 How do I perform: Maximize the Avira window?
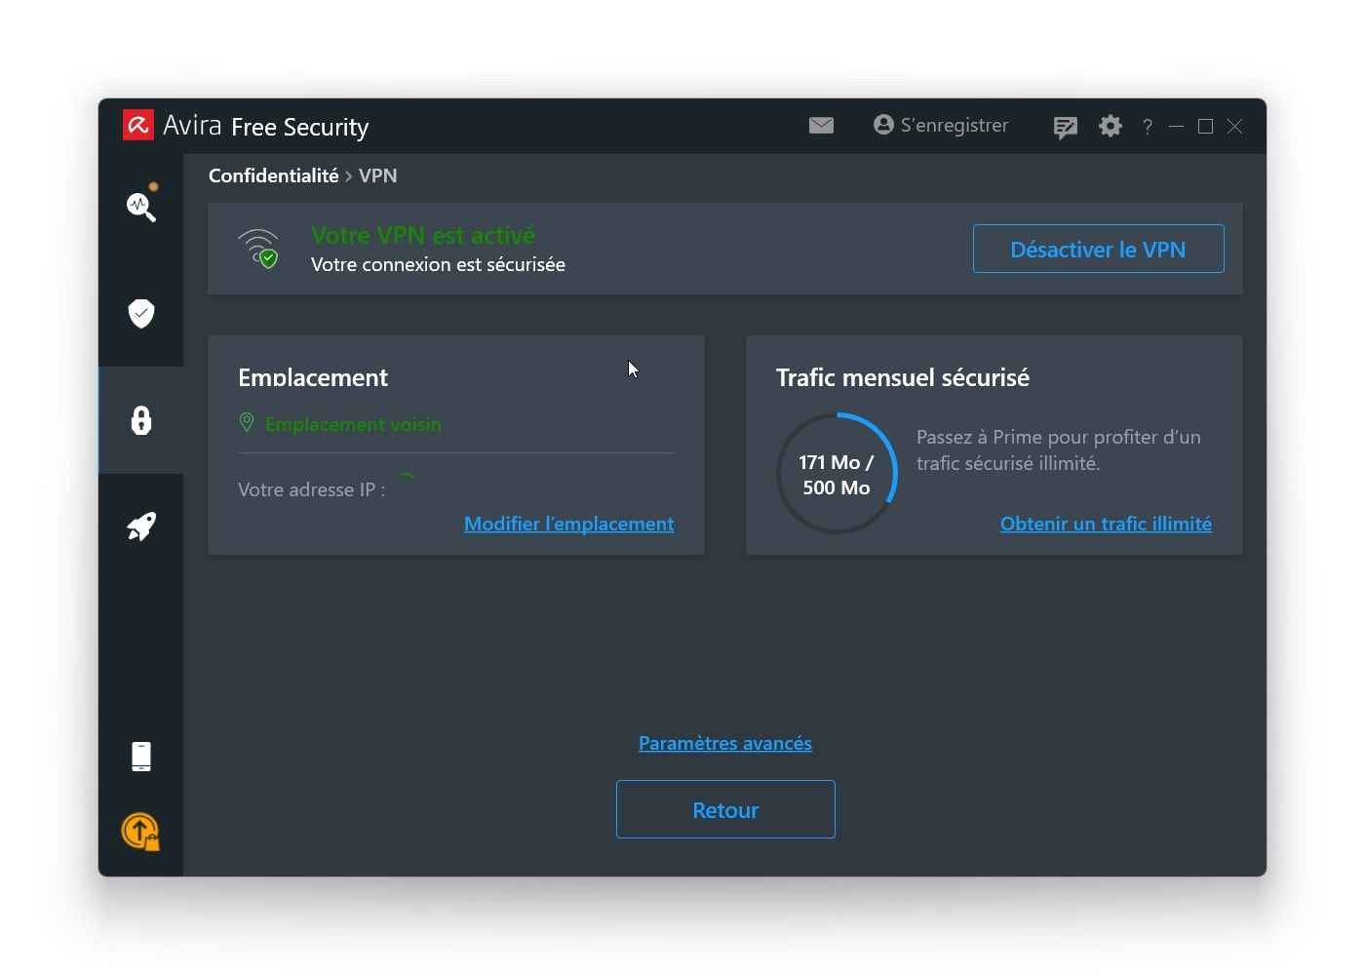tap(1206, 127)
